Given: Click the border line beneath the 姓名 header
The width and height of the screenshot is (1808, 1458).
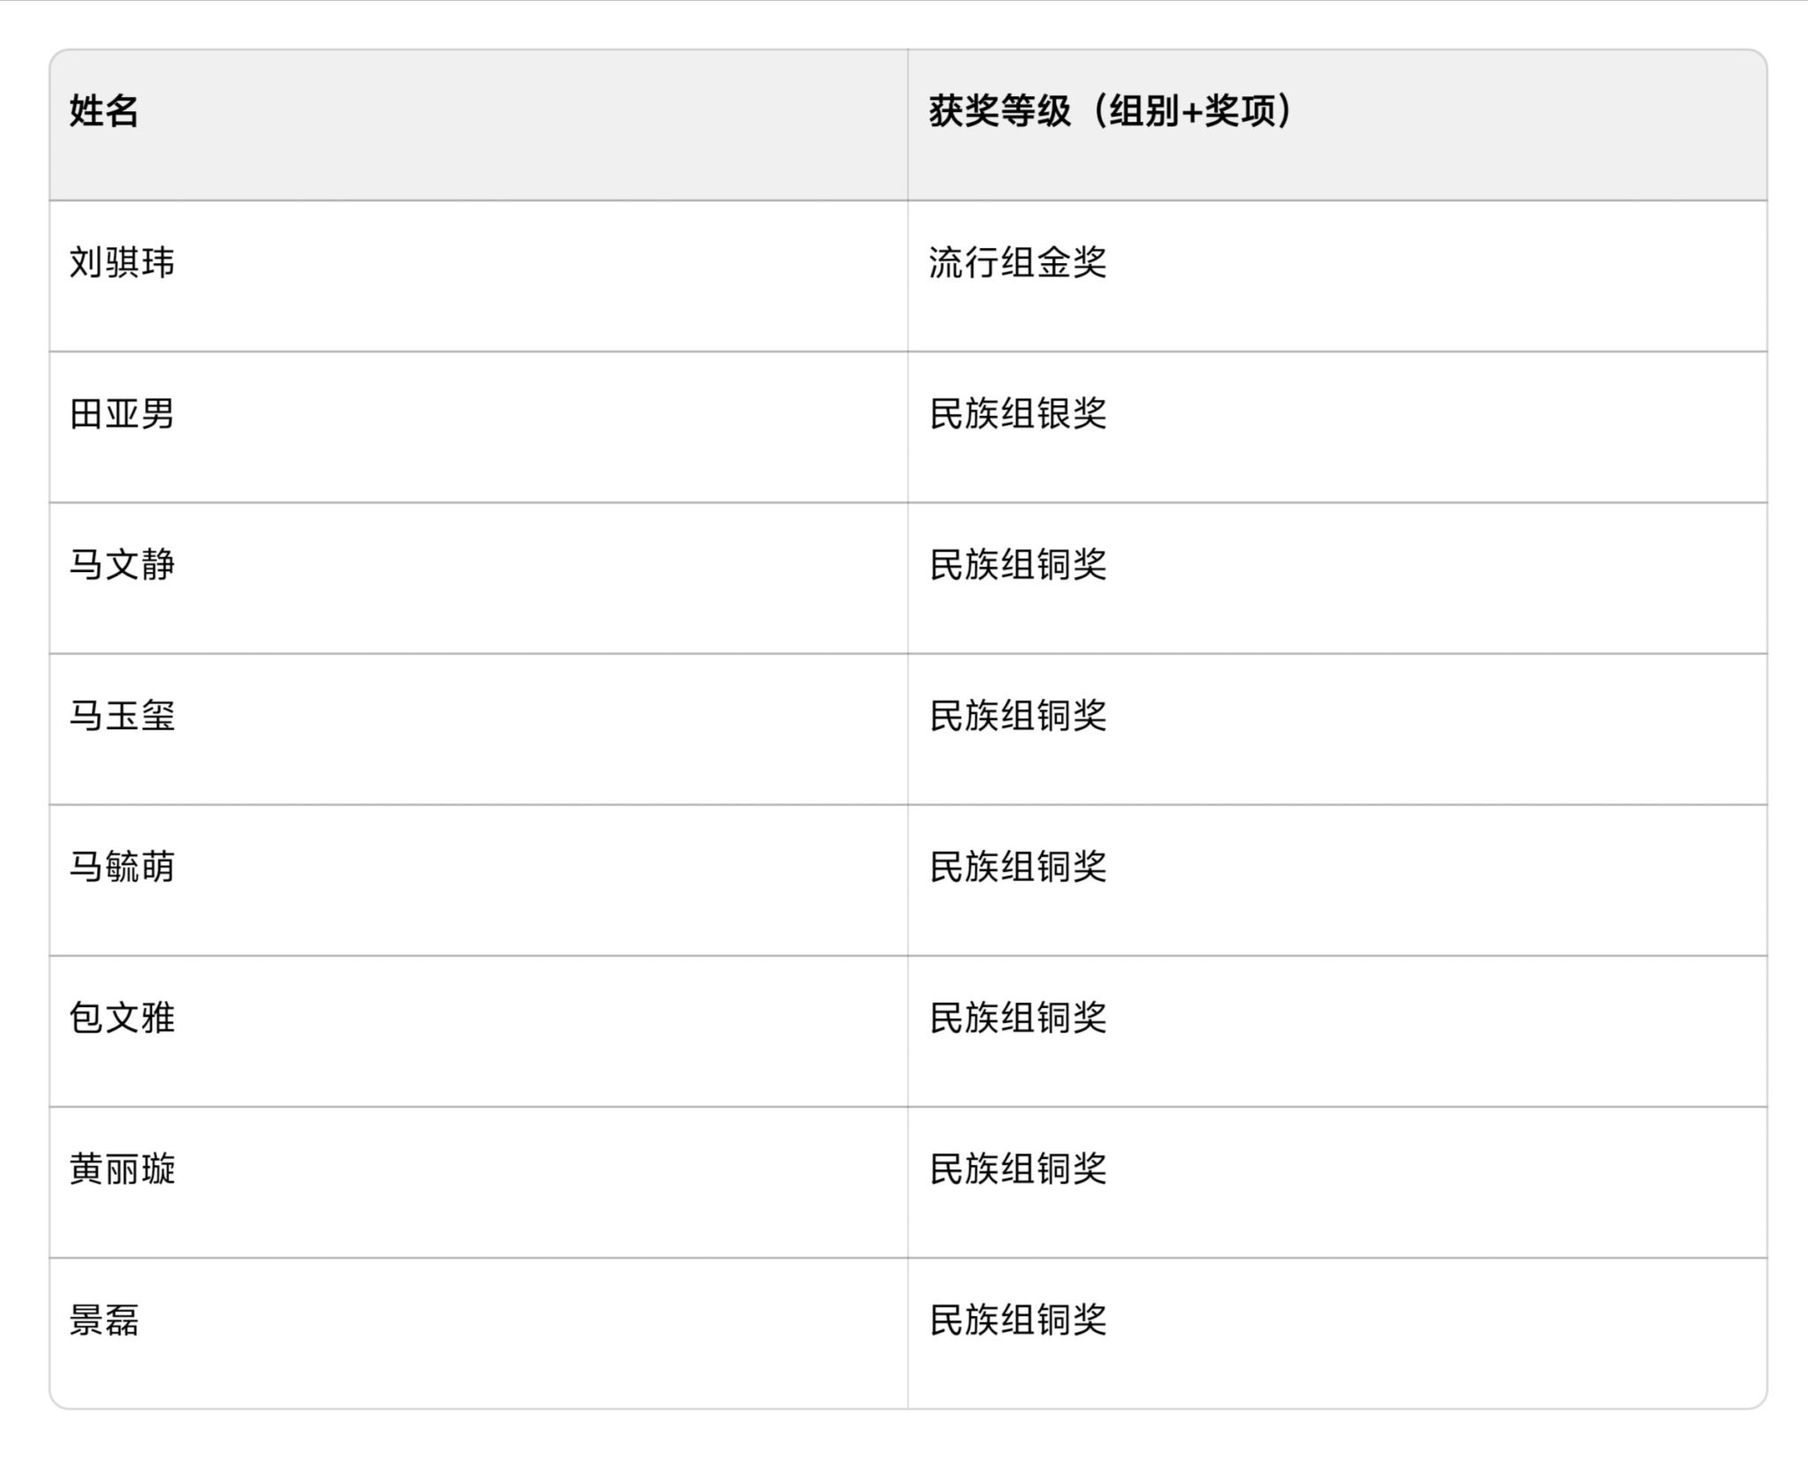Looking at the screenshot, I should click(x=477, y=200).
